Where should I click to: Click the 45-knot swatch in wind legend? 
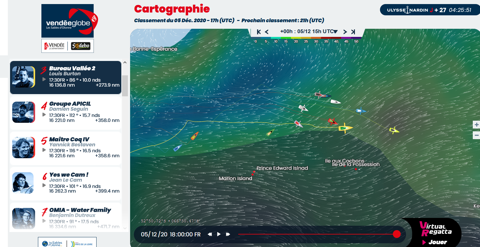click(x=346, y=38)
